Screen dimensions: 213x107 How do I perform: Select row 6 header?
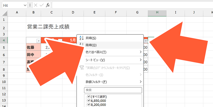click(4, 55)
